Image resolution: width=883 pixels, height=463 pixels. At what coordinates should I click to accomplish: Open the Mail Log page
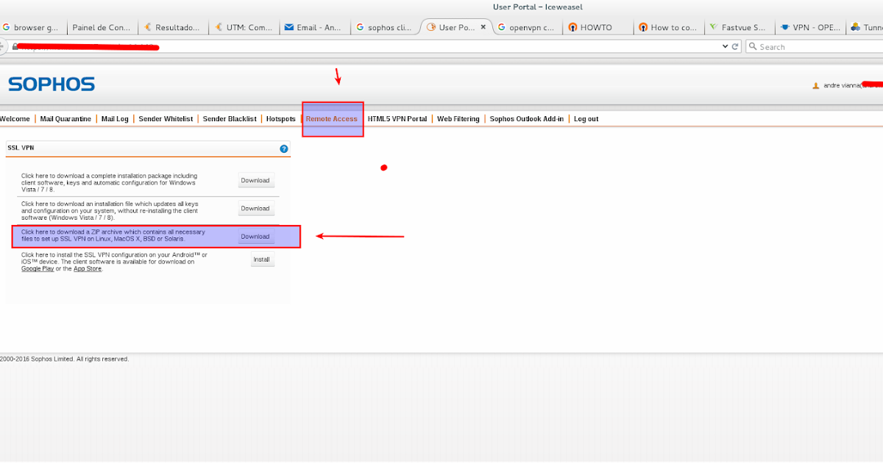point(115,119)
